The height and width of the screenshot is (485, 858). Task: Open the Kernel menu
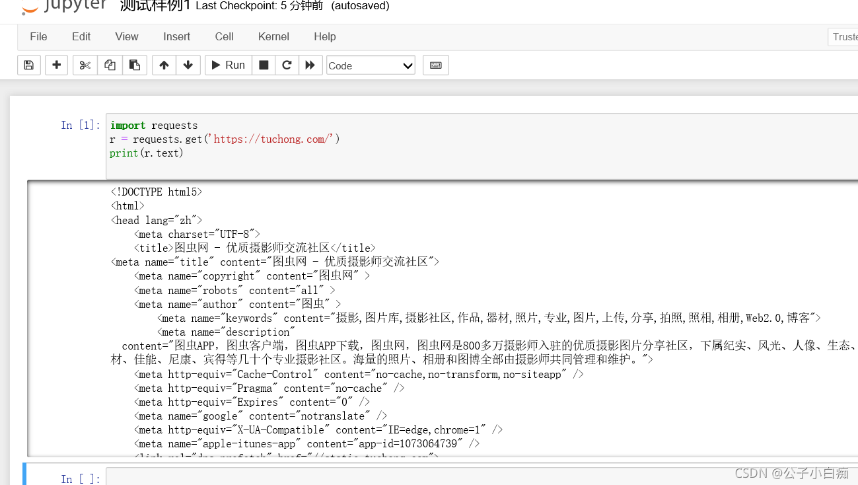coord(273,37)
